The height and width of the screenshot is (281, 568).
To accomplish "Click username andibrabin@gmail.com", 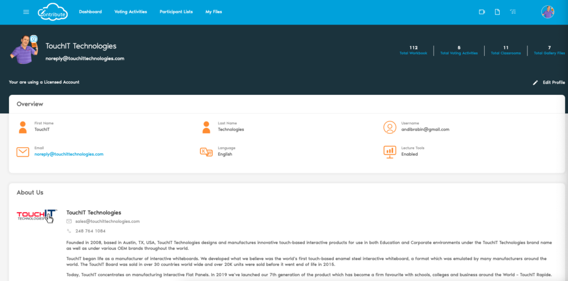I will click(x=425, y=129).
